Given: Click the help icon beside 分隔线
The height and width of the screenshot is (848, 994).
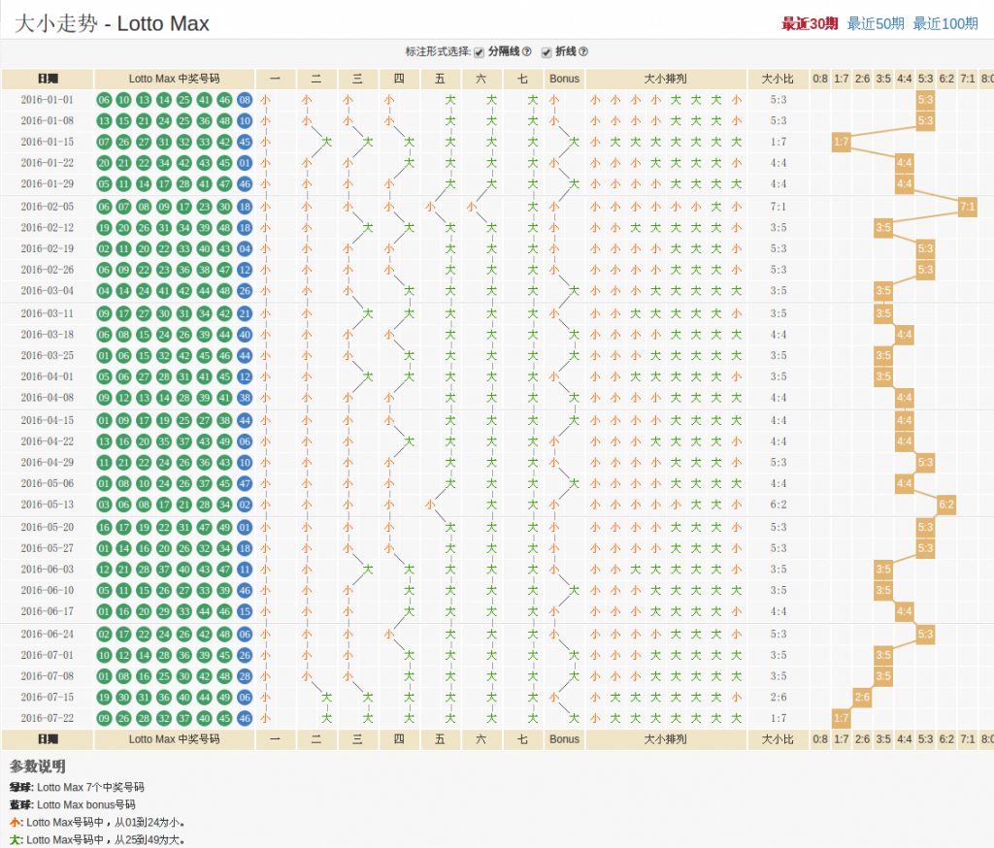Looking at the screenshot, I should coord(527,52).
